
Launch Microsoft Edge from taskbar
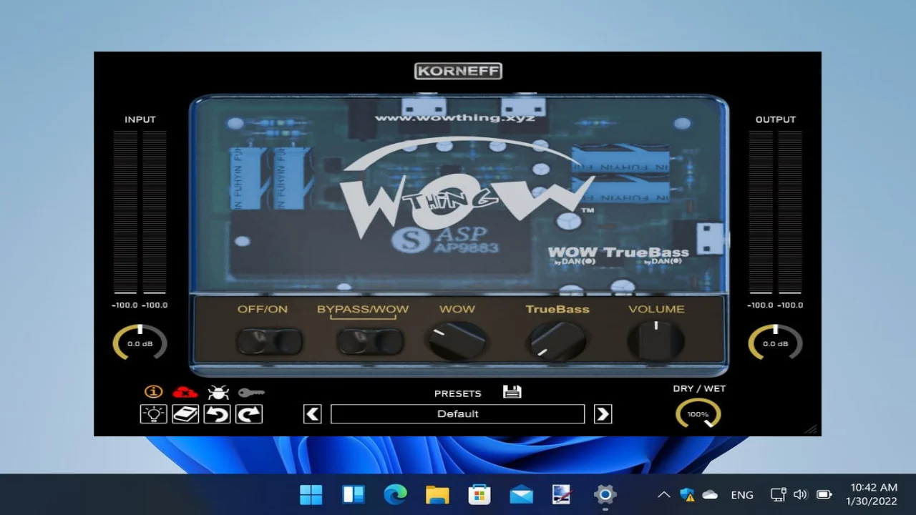pyautogui.click(x=395, y=494)
